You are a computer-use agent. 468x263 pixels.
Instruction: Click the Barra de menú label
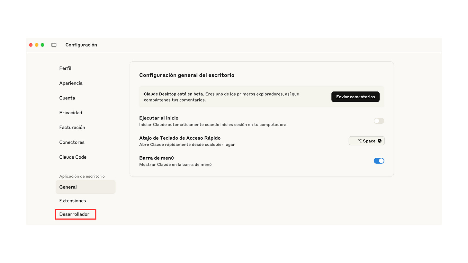157,158
